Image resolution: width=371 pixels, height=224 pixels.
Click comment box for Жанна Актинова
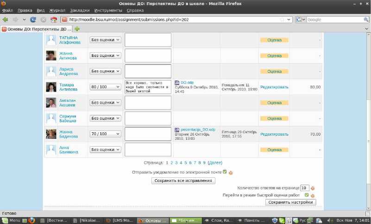coord(148,56)
